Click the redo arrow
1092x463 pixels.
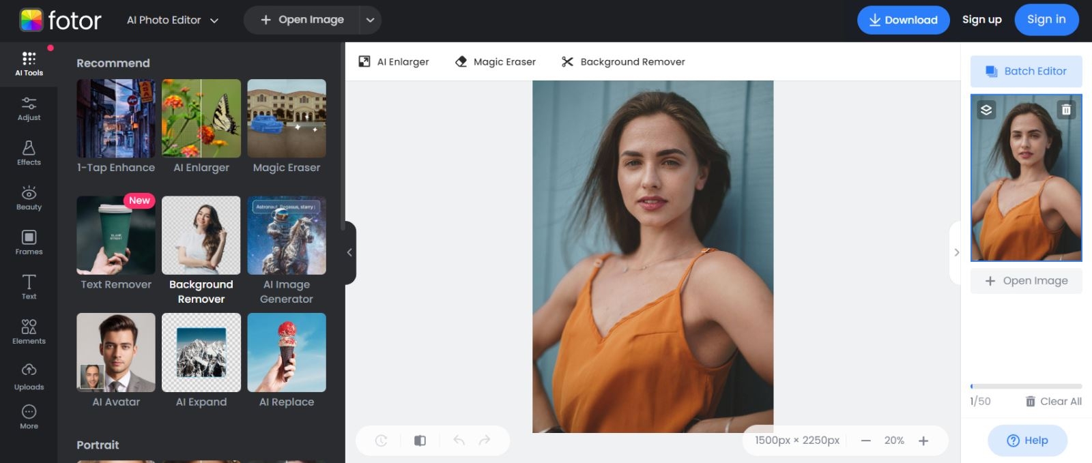pyautogui.click(x=485, y=440)
